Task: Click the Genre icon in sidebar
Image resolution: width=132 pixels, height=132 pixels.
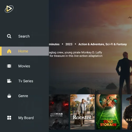Action: pos(9,96)
